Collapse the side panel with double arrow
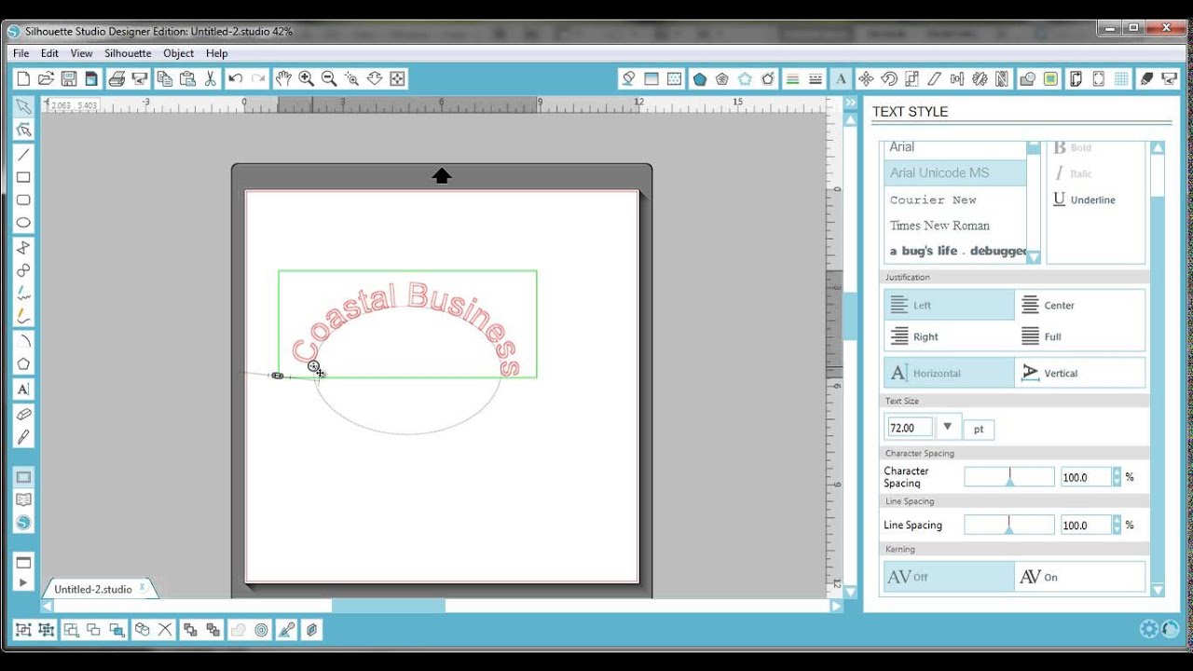Viewport: 1193px width, 671px height. (850, 103)
